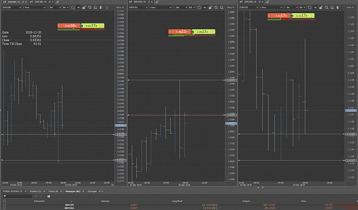Image resolution: width=358 pixels, height=210 pixels.
Task: Collapse the bottom panel with the up arrow
Action: click(258, 188)
